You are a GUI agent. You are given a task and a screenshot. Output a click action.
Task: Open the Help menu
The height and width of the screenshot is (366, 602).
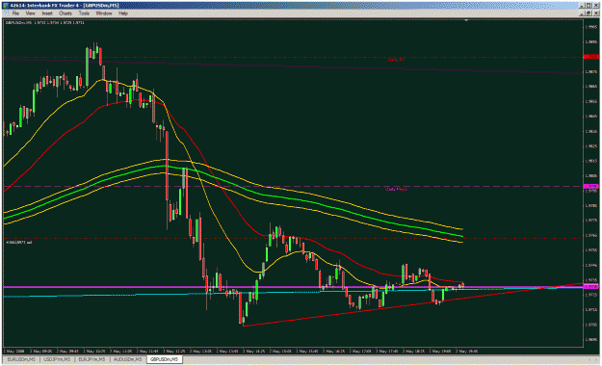(123, 13)
